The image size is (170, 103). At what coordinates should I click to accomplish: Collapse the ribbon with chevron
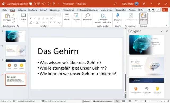point(167,25)
